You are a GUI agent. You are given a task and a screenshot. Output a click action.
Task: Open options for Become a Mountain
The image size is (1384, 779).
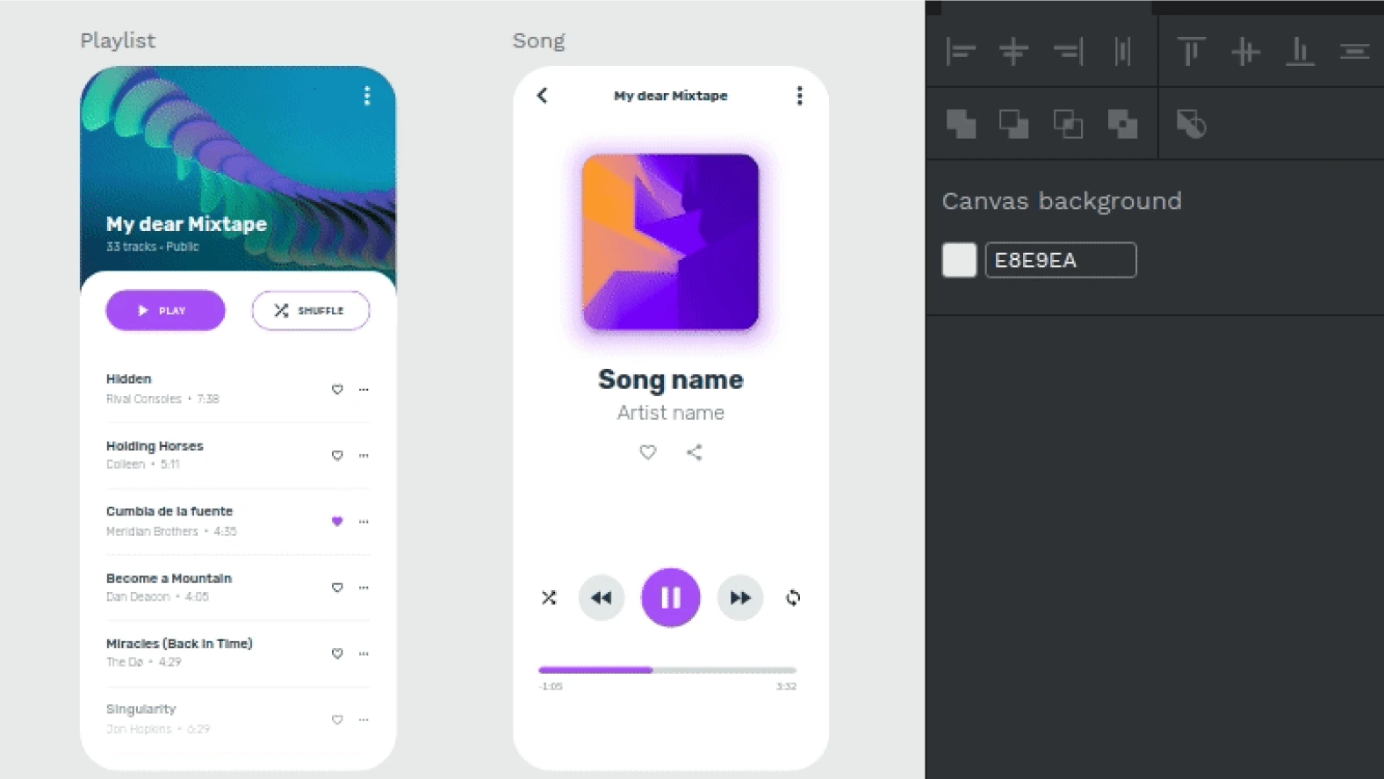[x=364, y=587]
